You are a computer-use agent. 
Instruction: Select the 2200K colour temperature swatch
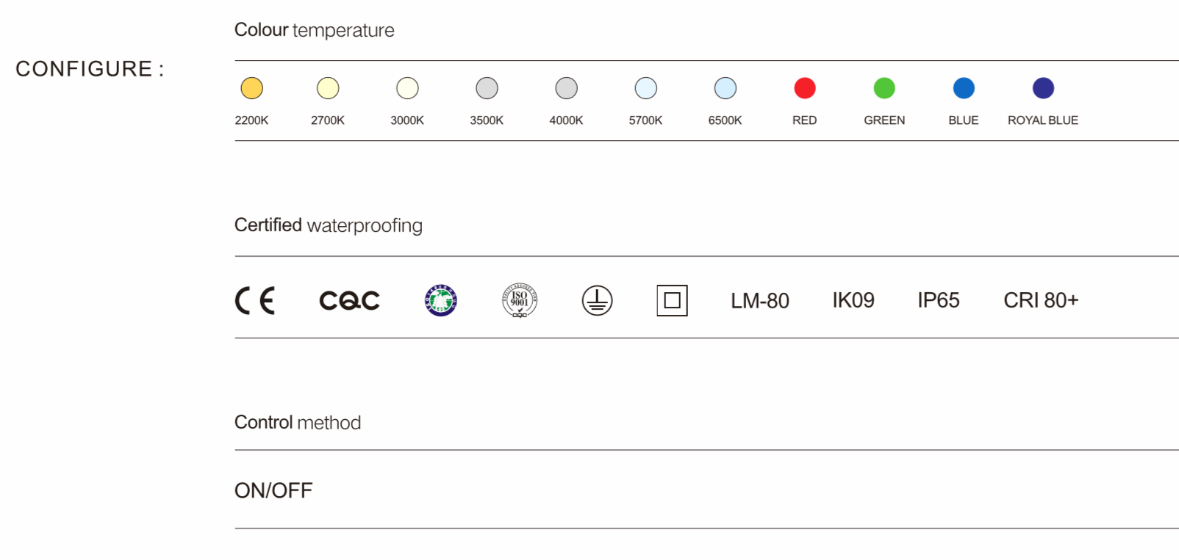[251, 88]
